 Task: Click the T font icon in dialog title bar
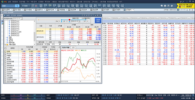click(x=84, y=15)
